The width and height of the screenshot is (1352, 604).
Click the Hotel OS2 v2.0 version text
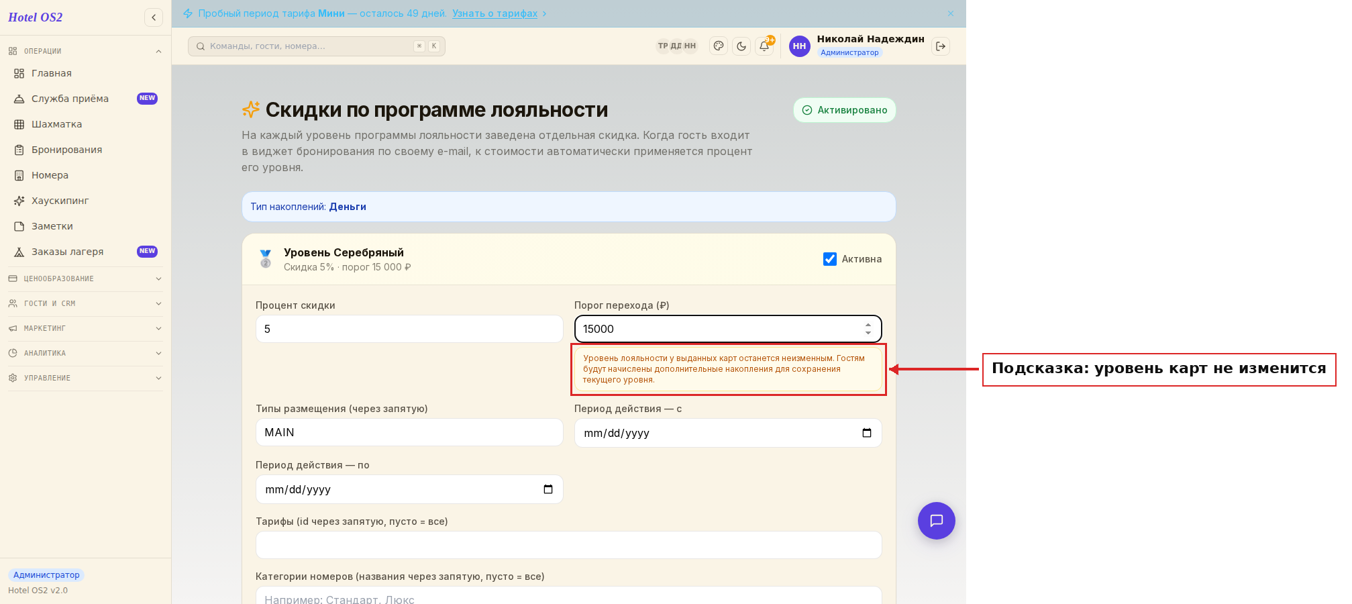click(x=38, y=591)
